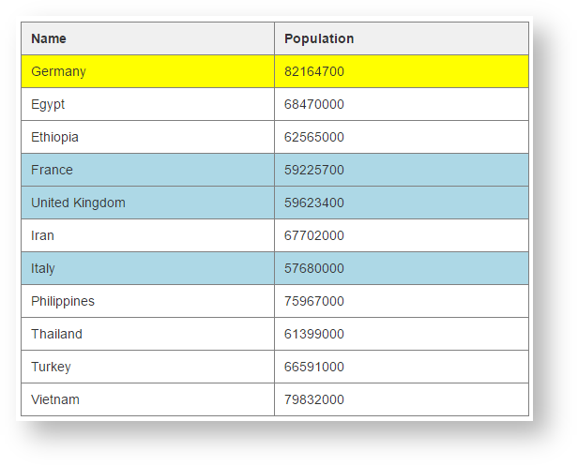
Task: Select the highlighted France cell
Action: [x=52, y=170]
